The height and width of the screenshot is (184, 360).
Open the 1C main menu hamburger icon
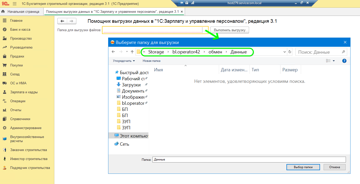[x=14, y=4]
